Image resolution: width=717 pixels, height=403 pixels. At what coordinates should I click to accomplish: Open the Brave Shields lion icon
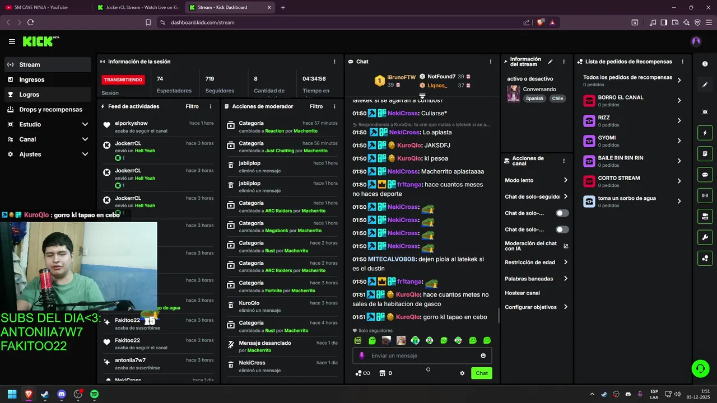[x=541, y=22]
